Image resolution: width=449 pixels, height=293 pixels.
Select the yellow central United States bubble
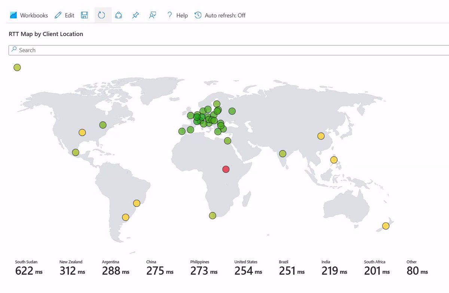82,132
